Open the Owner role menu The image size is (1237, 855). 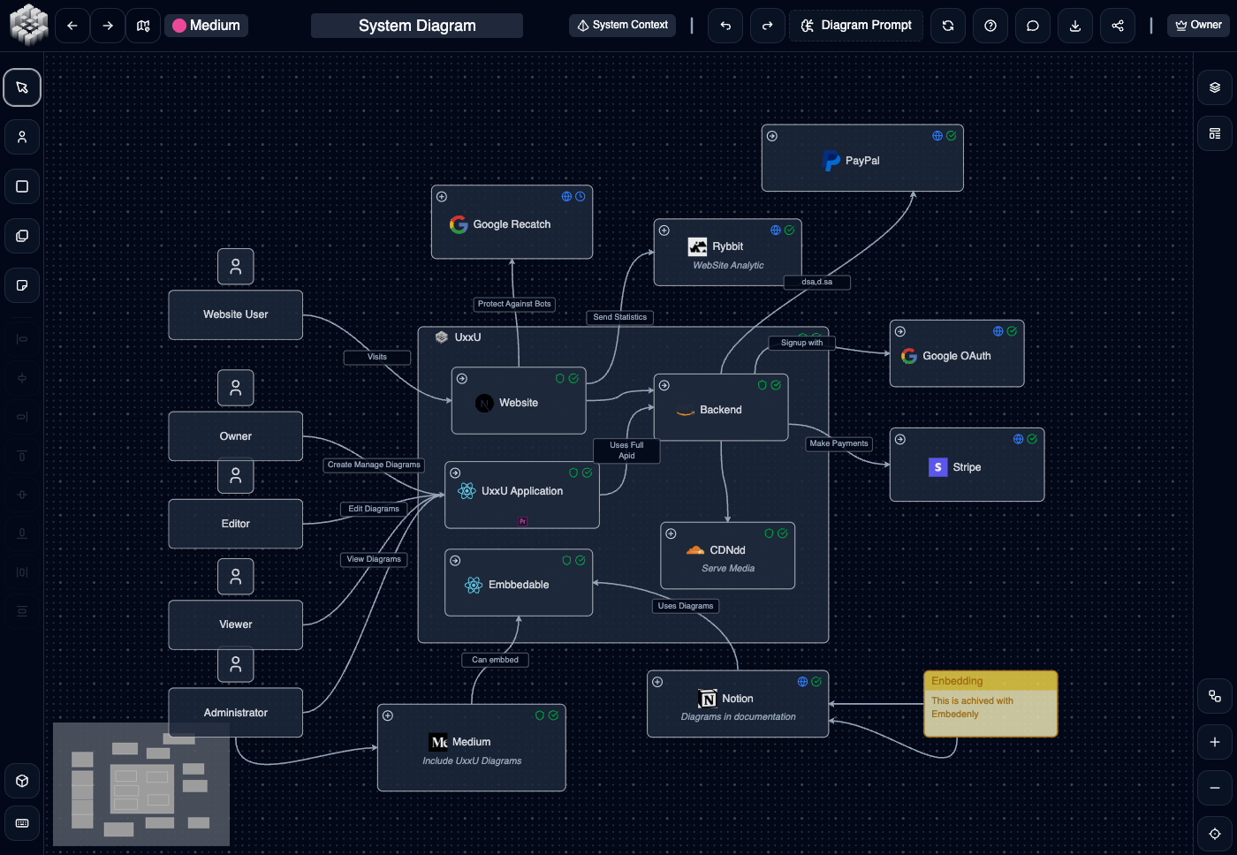1199,26
